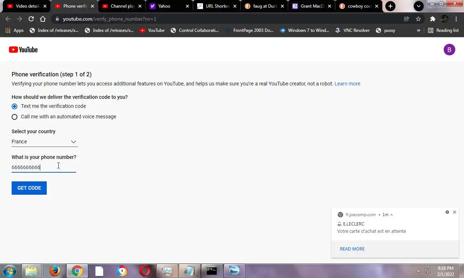Reload the page with the refresh icon

coord(31,19)
